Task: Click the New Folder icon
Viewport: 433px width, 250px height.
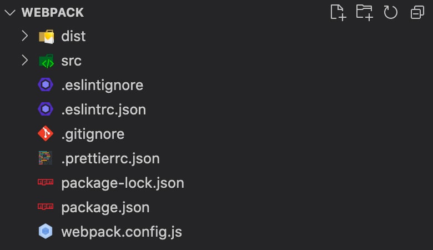Action: (365, 13)
